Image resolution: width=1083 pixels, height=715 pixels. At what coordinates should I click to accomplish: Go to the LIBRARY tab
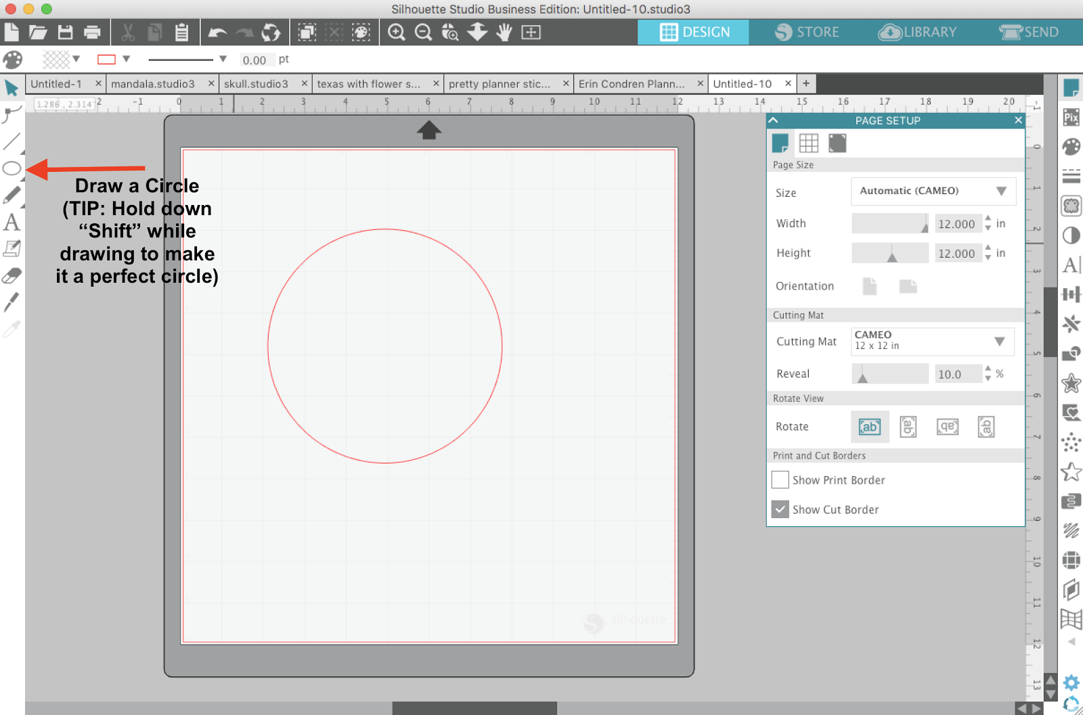click(918, 31)
